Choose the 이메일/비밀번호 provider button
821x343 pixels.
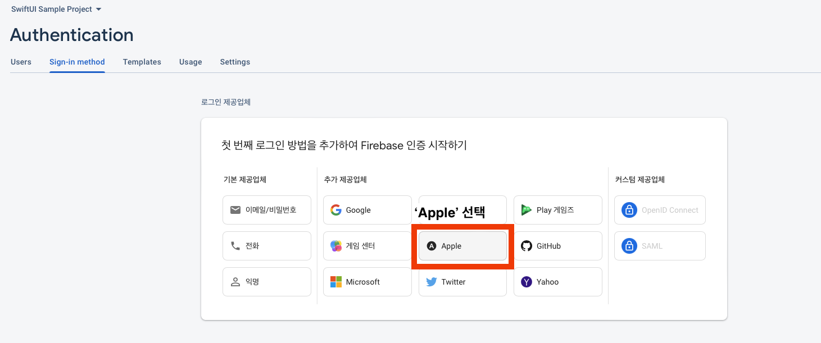click(267, 210)
